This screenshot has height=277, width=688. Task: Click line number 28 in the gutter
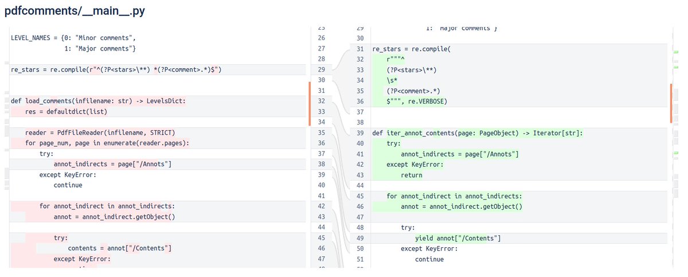coord(321,60)
